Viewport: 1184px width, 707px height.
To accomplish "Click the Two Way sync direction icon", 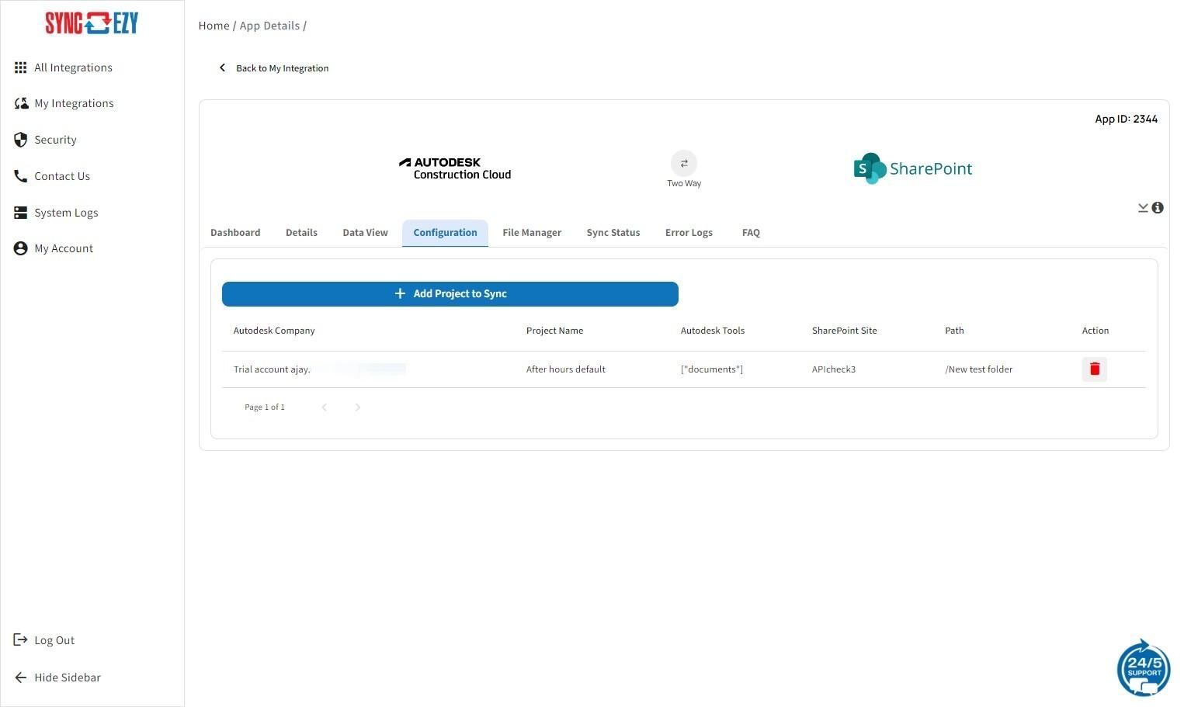I will 684,163.
